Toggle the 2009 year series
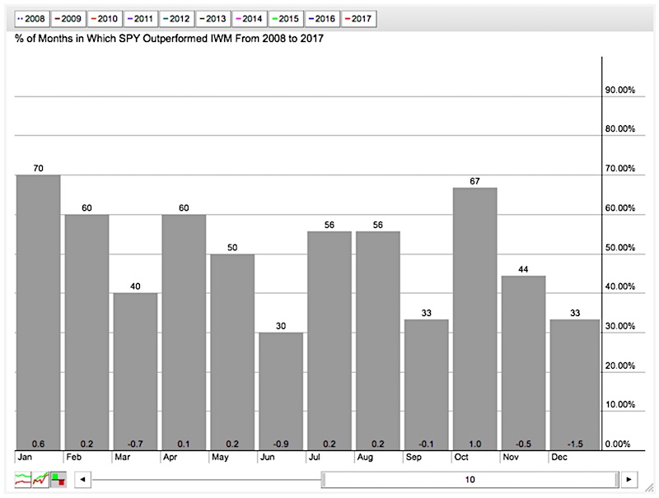659x498 pixels. click(68, 19)
